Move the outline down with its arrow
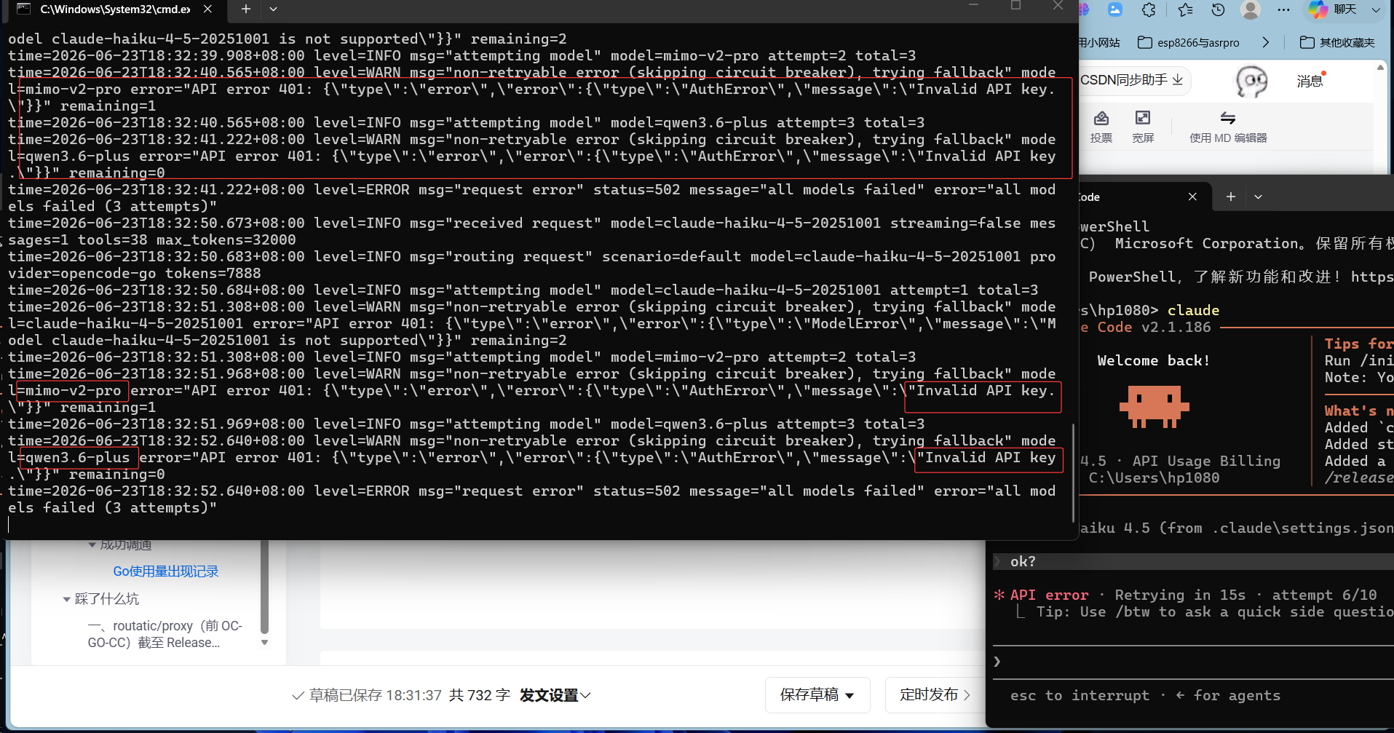1394x733 pixels. [x=264, y=643]
